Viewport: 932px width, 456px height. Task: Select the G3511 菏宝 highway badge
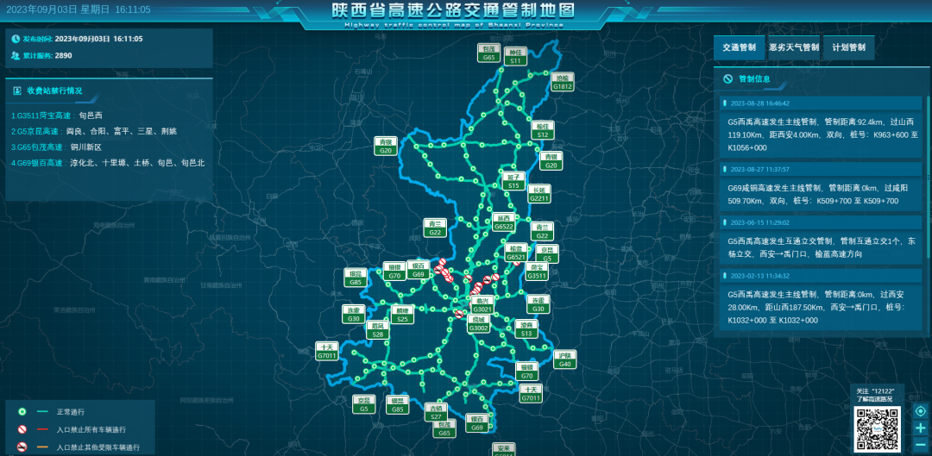click(538, 272)
